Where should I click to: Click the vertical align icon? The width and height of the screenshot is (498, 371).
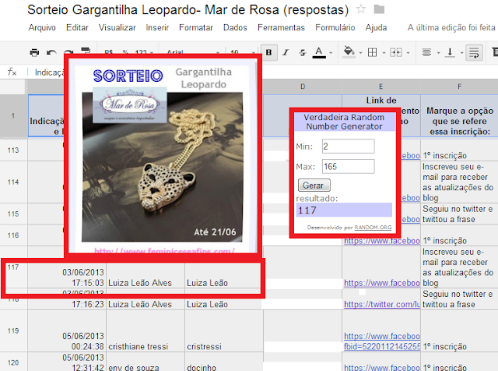tap(450, 52)
